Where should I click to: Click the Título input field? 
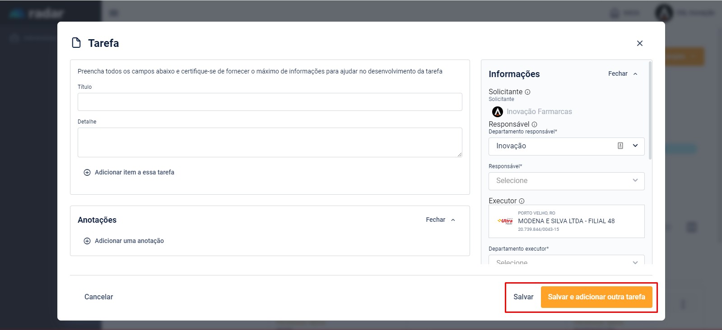point(270,102)
